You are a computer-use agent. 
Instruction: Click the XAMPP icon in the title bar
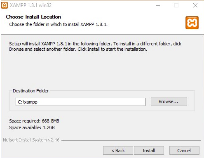[x=5, y=5]
